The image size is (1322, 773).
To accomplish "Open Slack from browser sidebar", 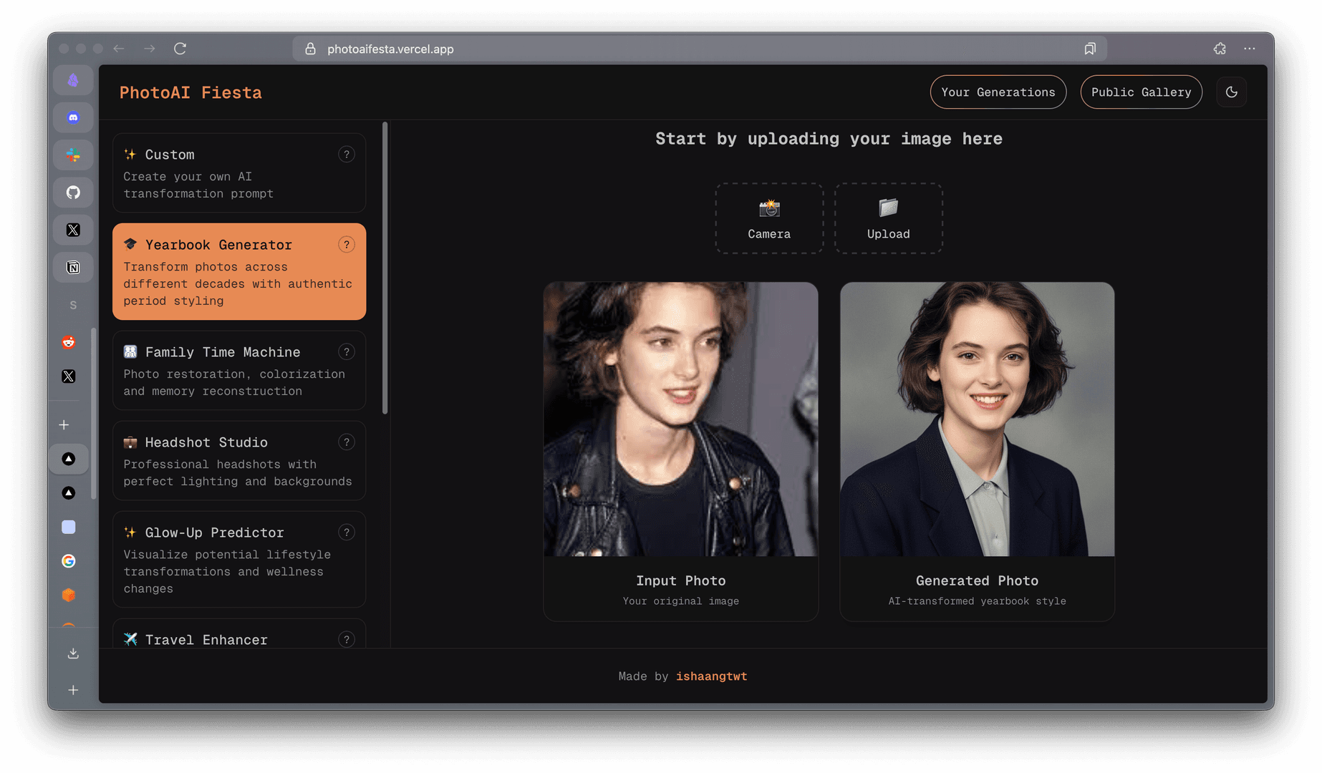I will click(x=73, y=155).
